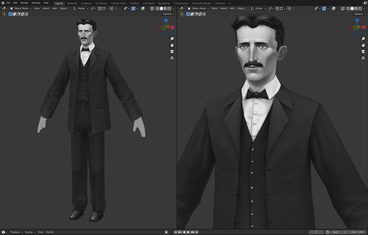Open shading options dropdown in left viewport
The image size is (368, 235).
pos(173,8)
